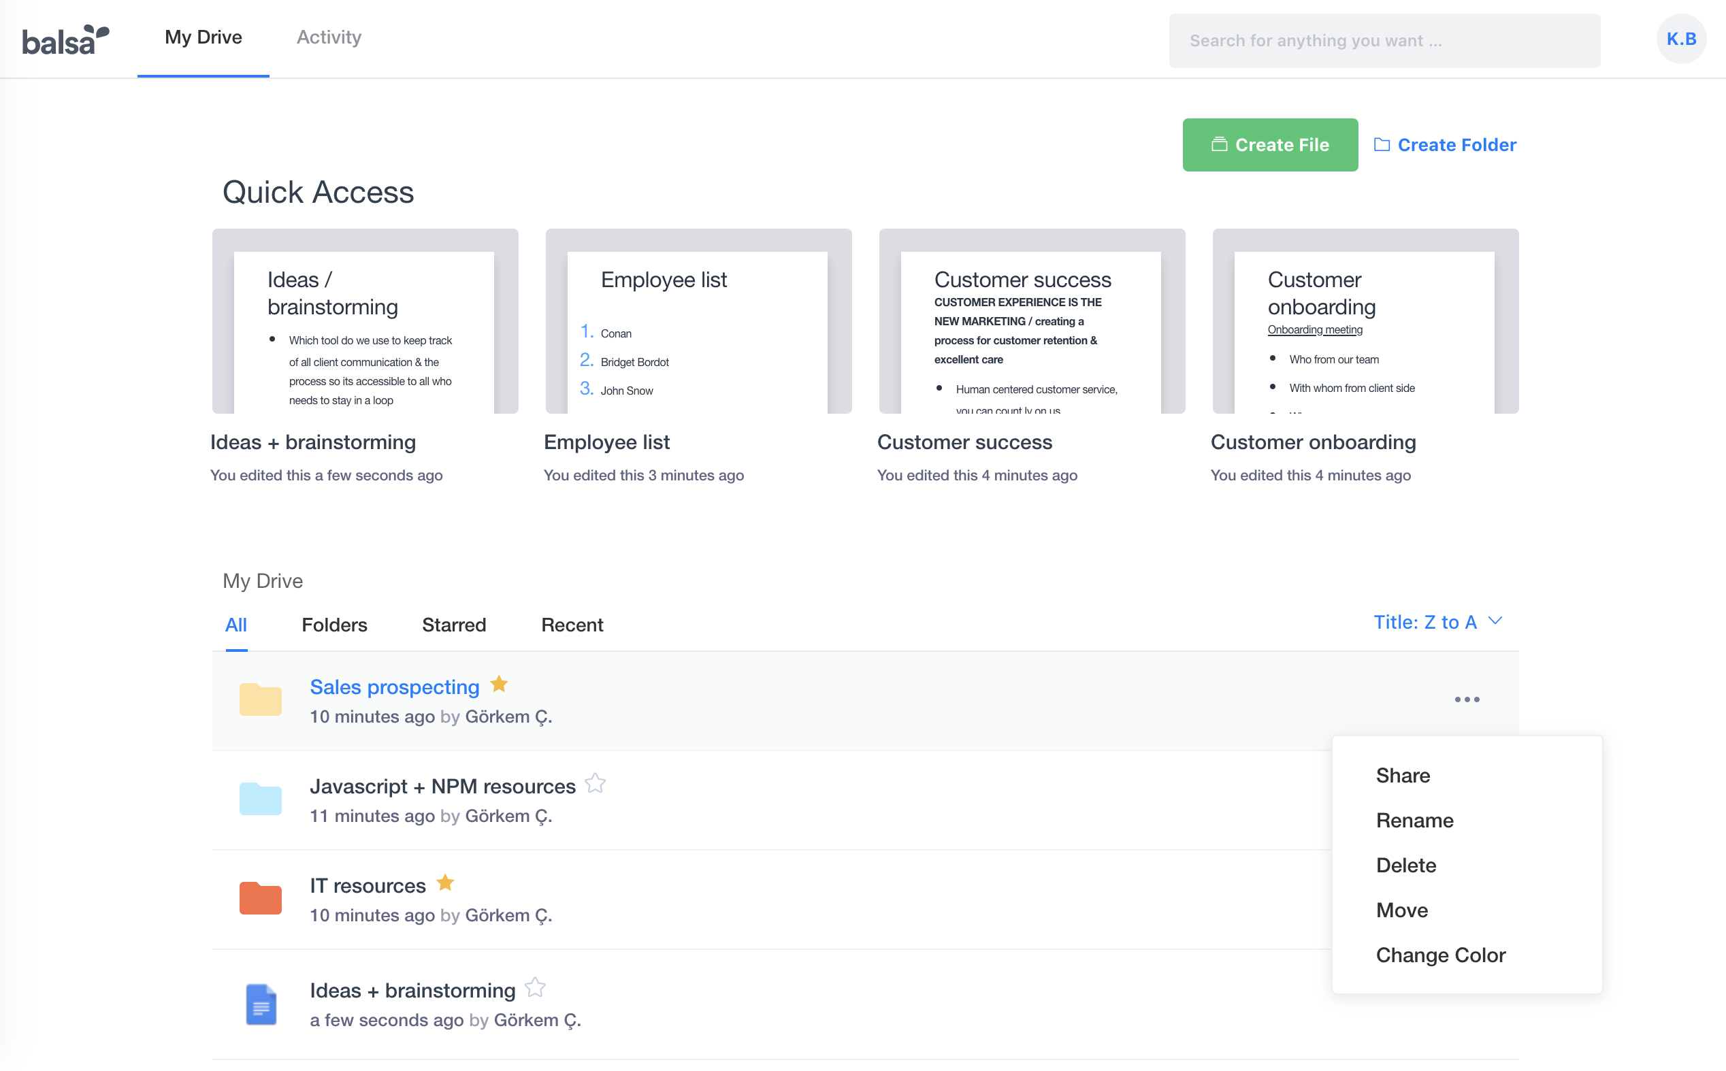Image resolution: width=1726 pixels, height=1071 pixels.
Task: Choose Share from the context menu
Action: coord(1403,776)
